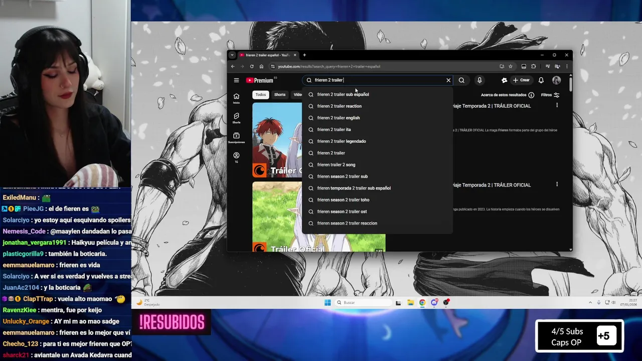Open the Chrome tab search dropdown

[232, 55]
